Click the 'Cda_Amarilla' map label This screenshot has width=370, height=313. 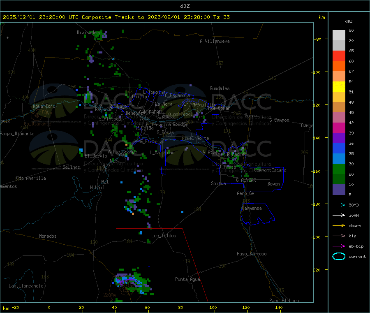tap(31, 178)
